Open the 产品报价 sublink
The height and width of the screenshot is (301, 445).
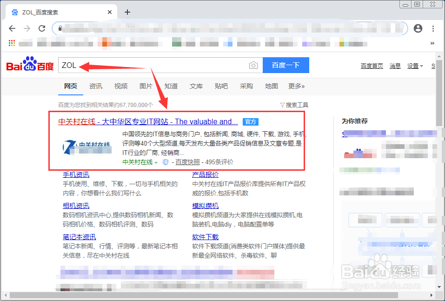[205, 174]
